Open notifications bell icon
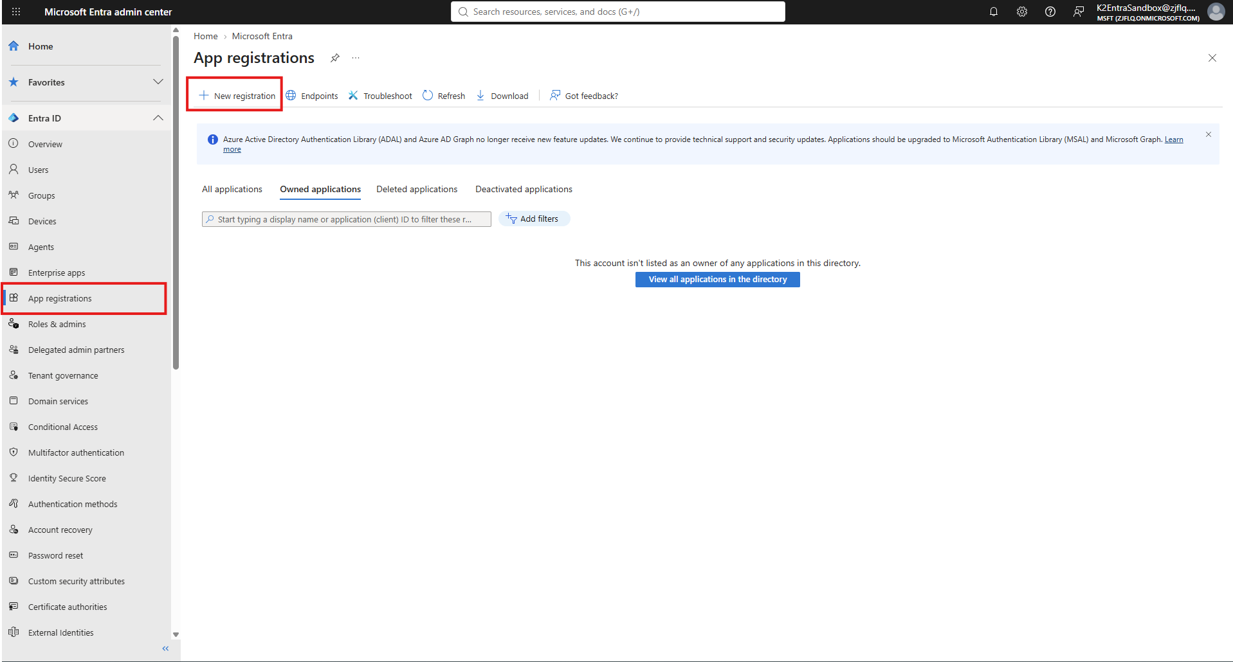The width and height of the screenshot is (1233, 662). (994, 12)
